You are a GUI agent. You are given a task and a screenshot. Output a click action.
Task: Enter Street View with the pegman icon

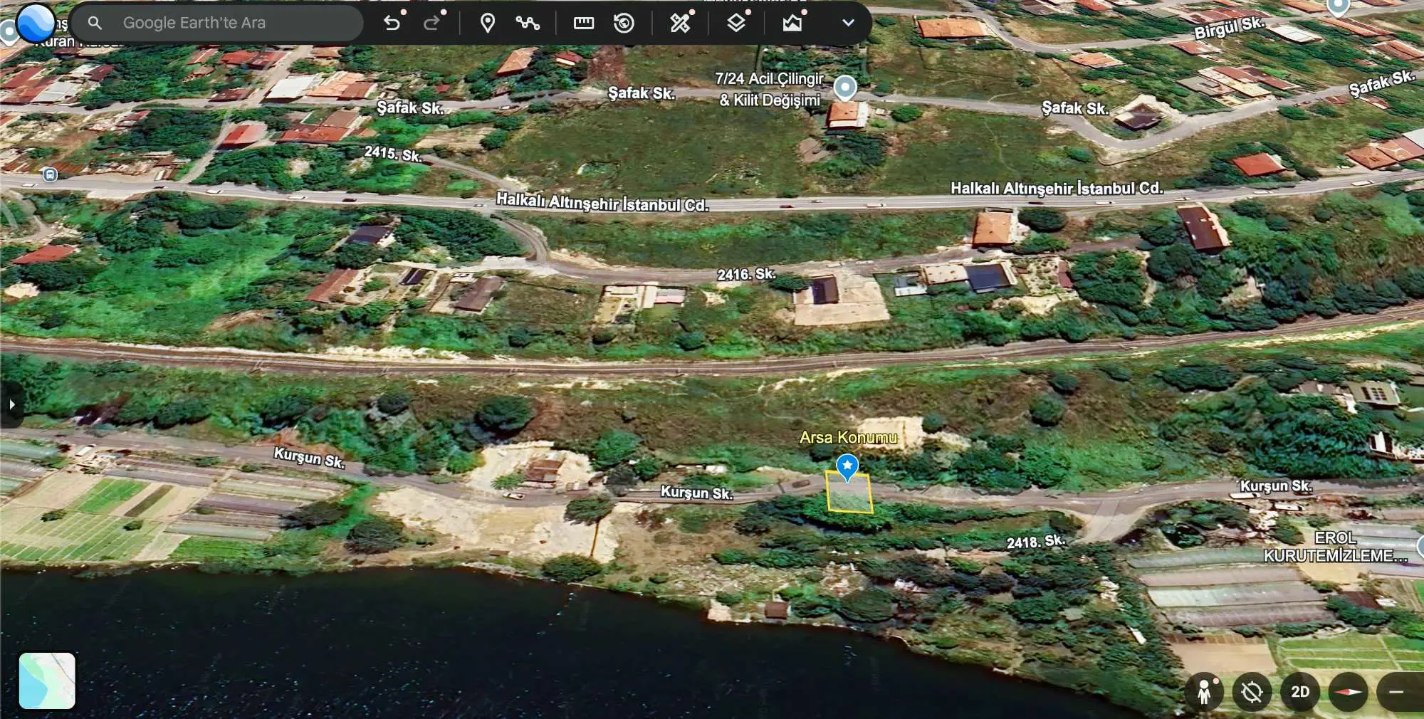point(1204,692)
